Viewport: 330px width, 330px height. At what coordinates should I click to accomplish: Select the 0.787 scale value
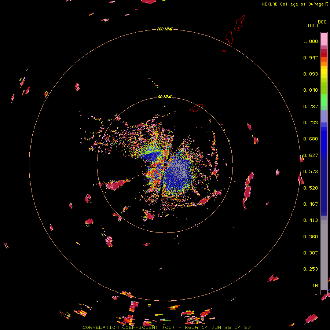(311, 106)
